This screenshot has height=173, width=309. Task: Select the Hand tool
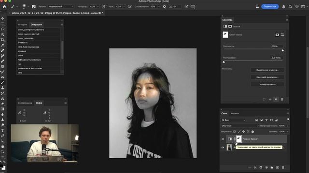pos(2,146)
